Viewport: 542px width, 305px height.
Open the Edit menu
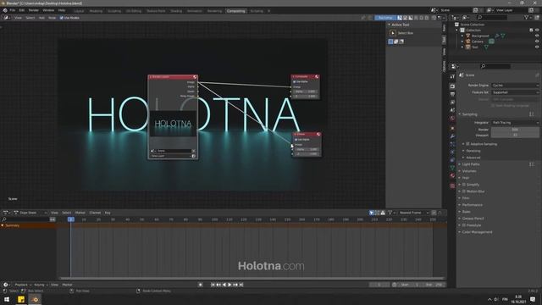[22, 10]
